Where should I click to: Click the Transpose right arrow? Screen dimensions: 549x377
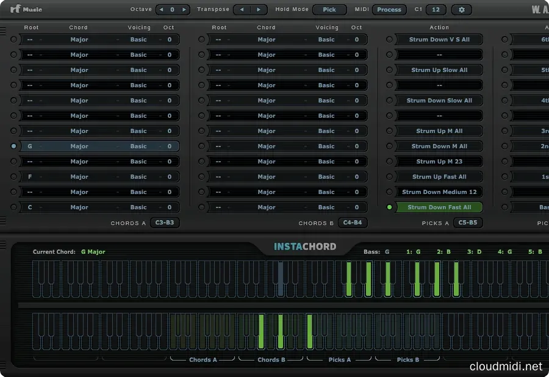pos(259,10)
